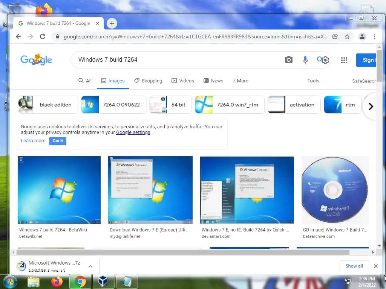
Task: Open the Google settings link
Action: [133, 132]
